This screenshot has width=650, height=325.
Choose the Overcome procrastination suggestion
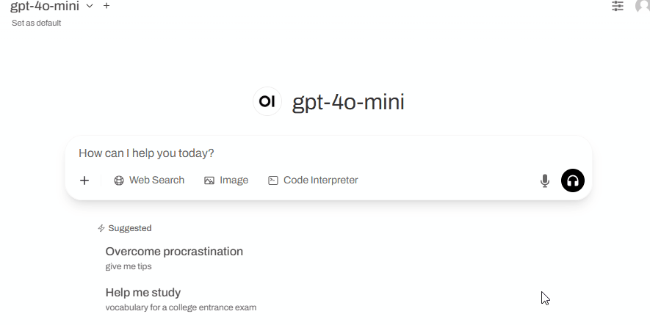point(174,258)
